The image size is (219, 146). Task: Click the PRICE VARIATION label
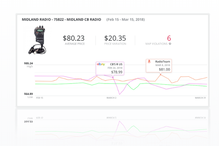(115, 44)
